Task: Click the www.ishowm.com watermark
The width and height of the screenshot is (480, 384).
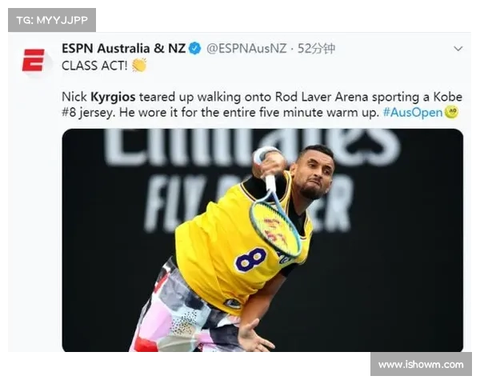Action: click(421, 365)
